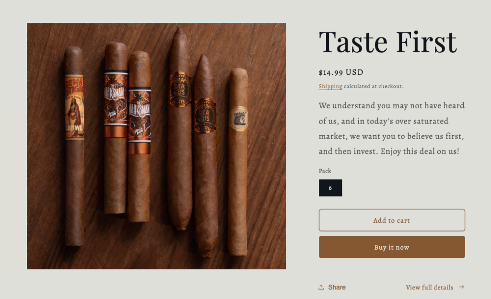Click the tallest torpedo cigar with black-gold band

point(180,129)
